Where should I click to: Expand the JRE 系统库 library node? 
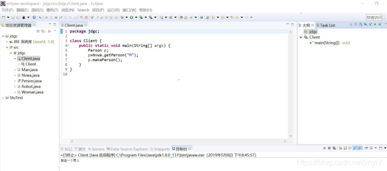(x=7, y=42)
